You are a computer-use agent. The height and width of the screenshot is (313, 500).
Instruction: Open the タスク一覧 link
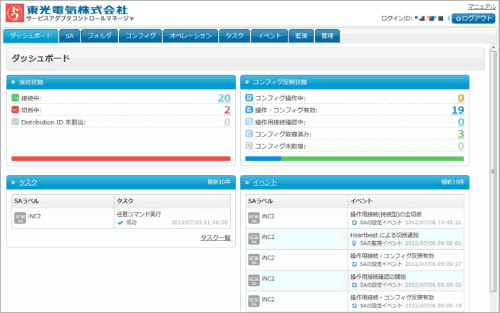(215, 238)
